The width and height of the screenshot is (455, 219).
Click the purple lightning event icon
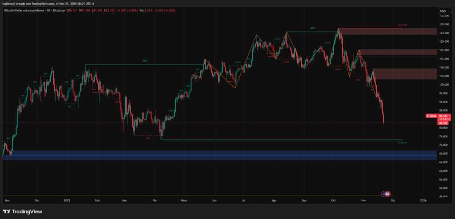(384, 194)
